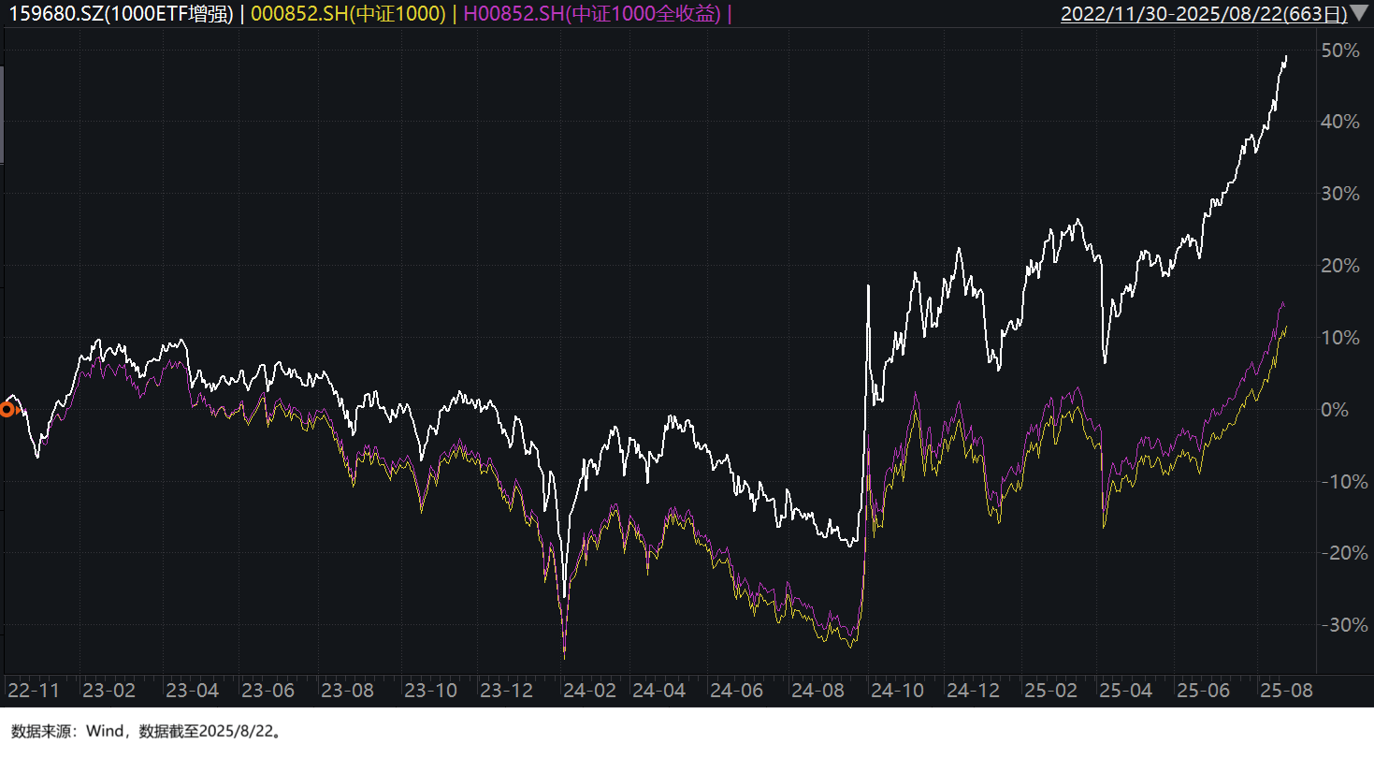Open the date range dropdown triangle
1374x758 pixels.
click(1358, 13)
